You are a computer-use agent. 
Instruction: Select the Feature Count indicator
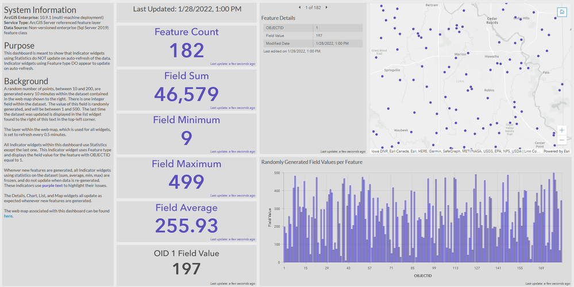click(186, 46)
